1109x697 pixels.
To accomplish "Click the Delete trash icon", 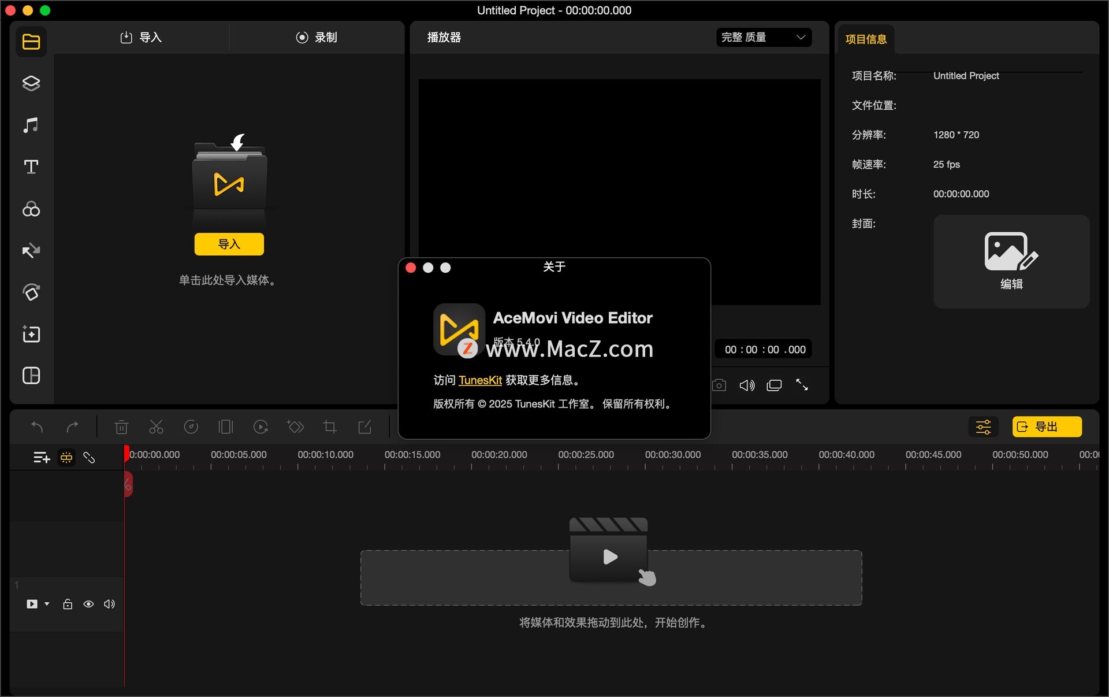I will (121, 427).
